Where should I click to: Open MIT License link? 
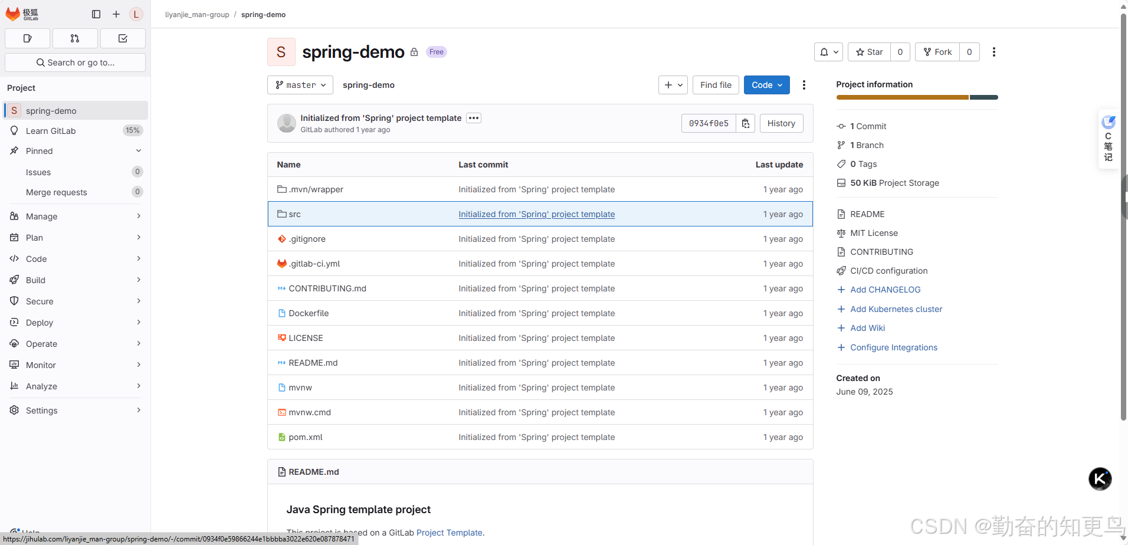[867, 233]
